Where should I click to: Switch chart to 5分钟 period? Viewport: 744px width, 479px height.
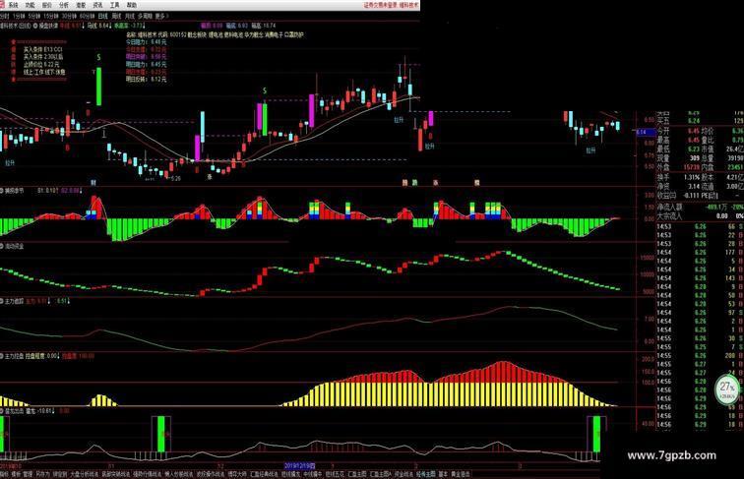point(34,16)
